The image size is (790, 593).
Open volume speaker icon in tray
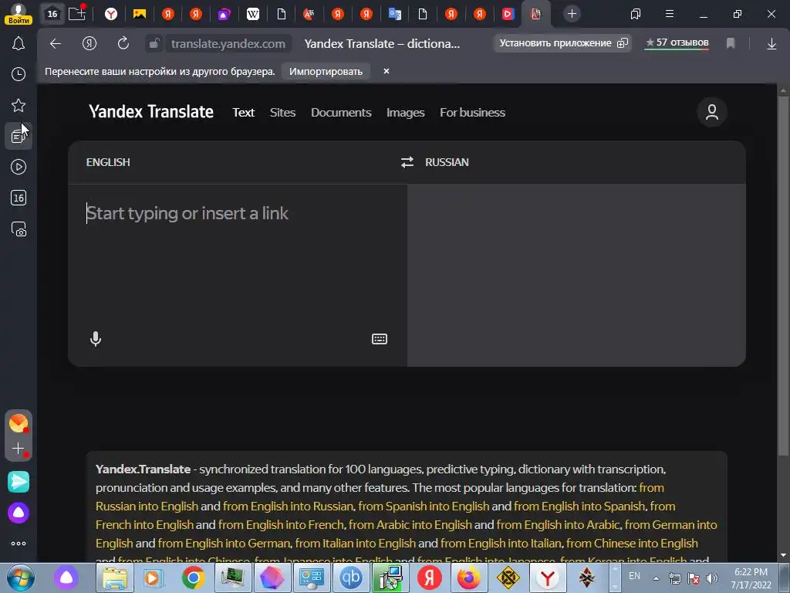712,578
